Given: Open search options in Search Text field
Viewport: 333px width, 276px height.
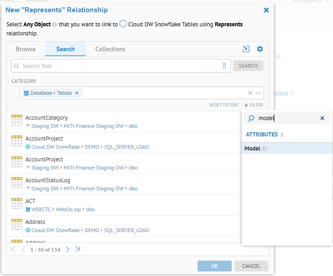Looking at the screenshot, I should [x=224, y=66].
